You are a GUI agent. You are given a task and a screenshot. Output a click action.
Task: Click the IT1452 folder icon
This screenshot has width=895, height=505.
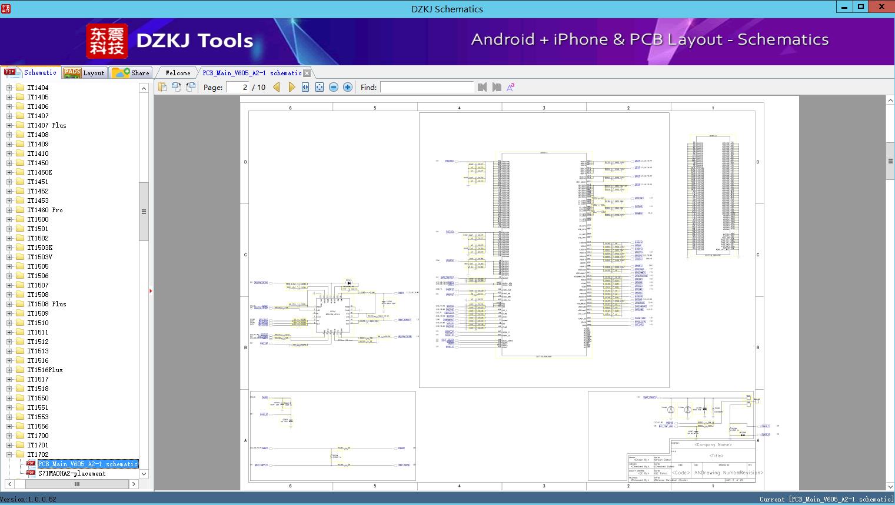[19, 191]
